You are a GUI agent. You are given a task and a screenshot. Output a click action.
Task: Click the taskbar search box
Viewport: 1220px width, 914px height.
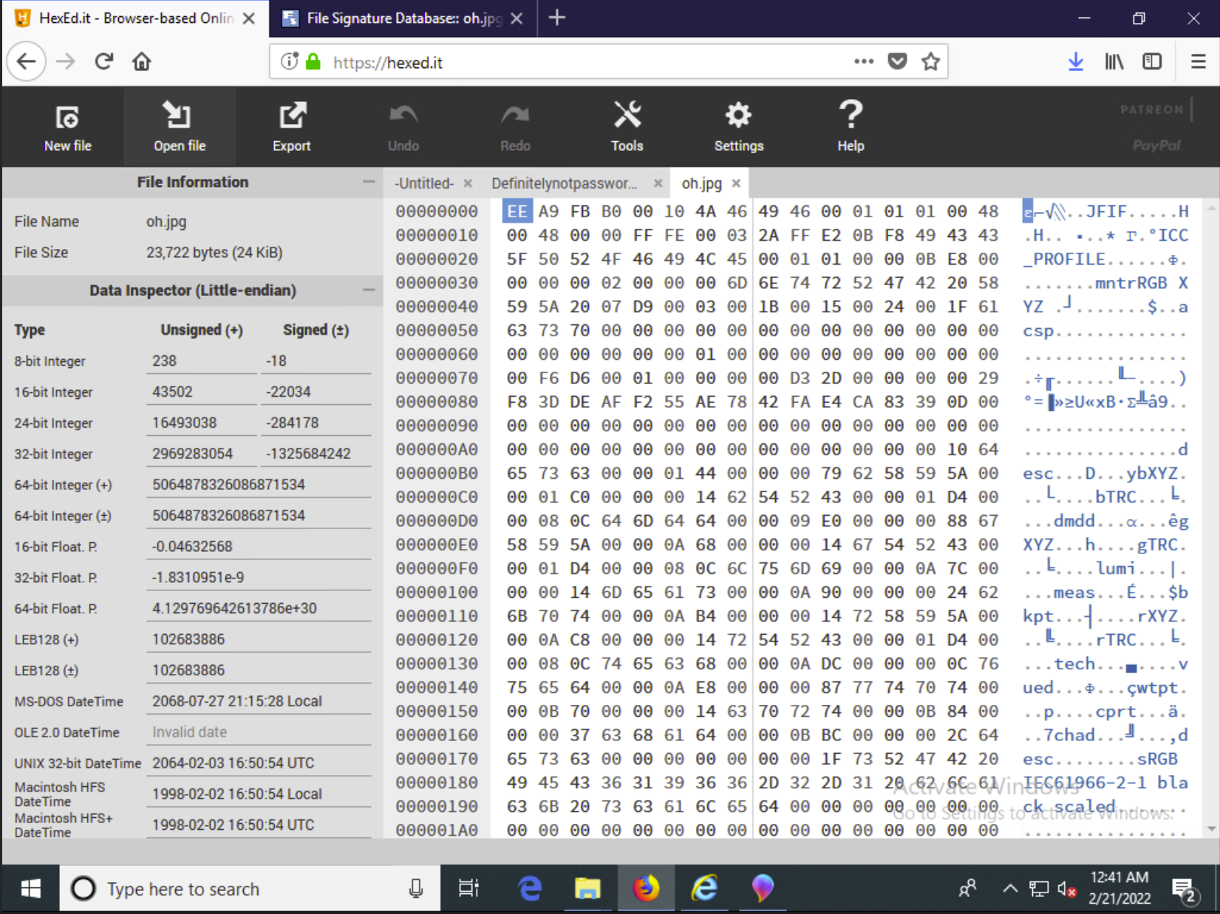pyautogui.click(x=250, y=888)
